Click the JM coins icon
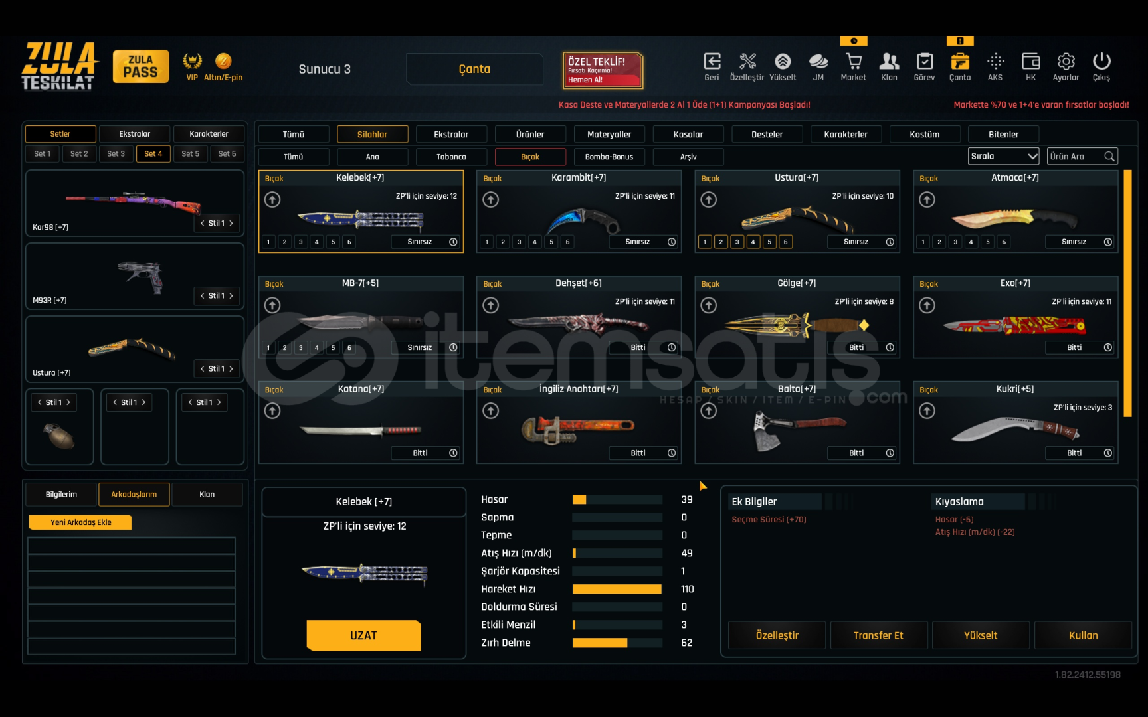The image size is (1148, 717). pyautogui.click(x=818, y=62)
